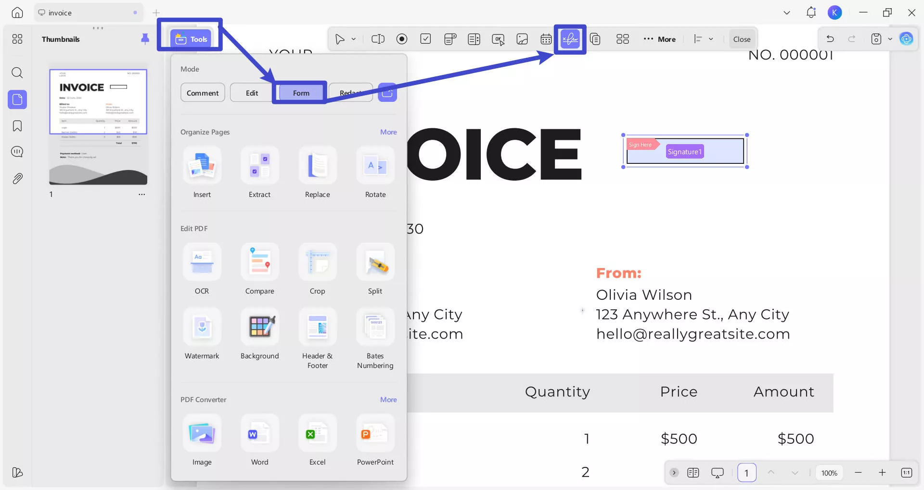Show More PDF Converter options
The height and width of the screenshot is (490, 924).
click(388, 400)
